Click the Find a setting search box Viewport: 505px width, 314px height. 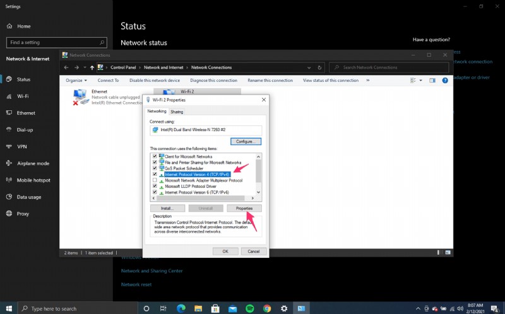point(57,42)
